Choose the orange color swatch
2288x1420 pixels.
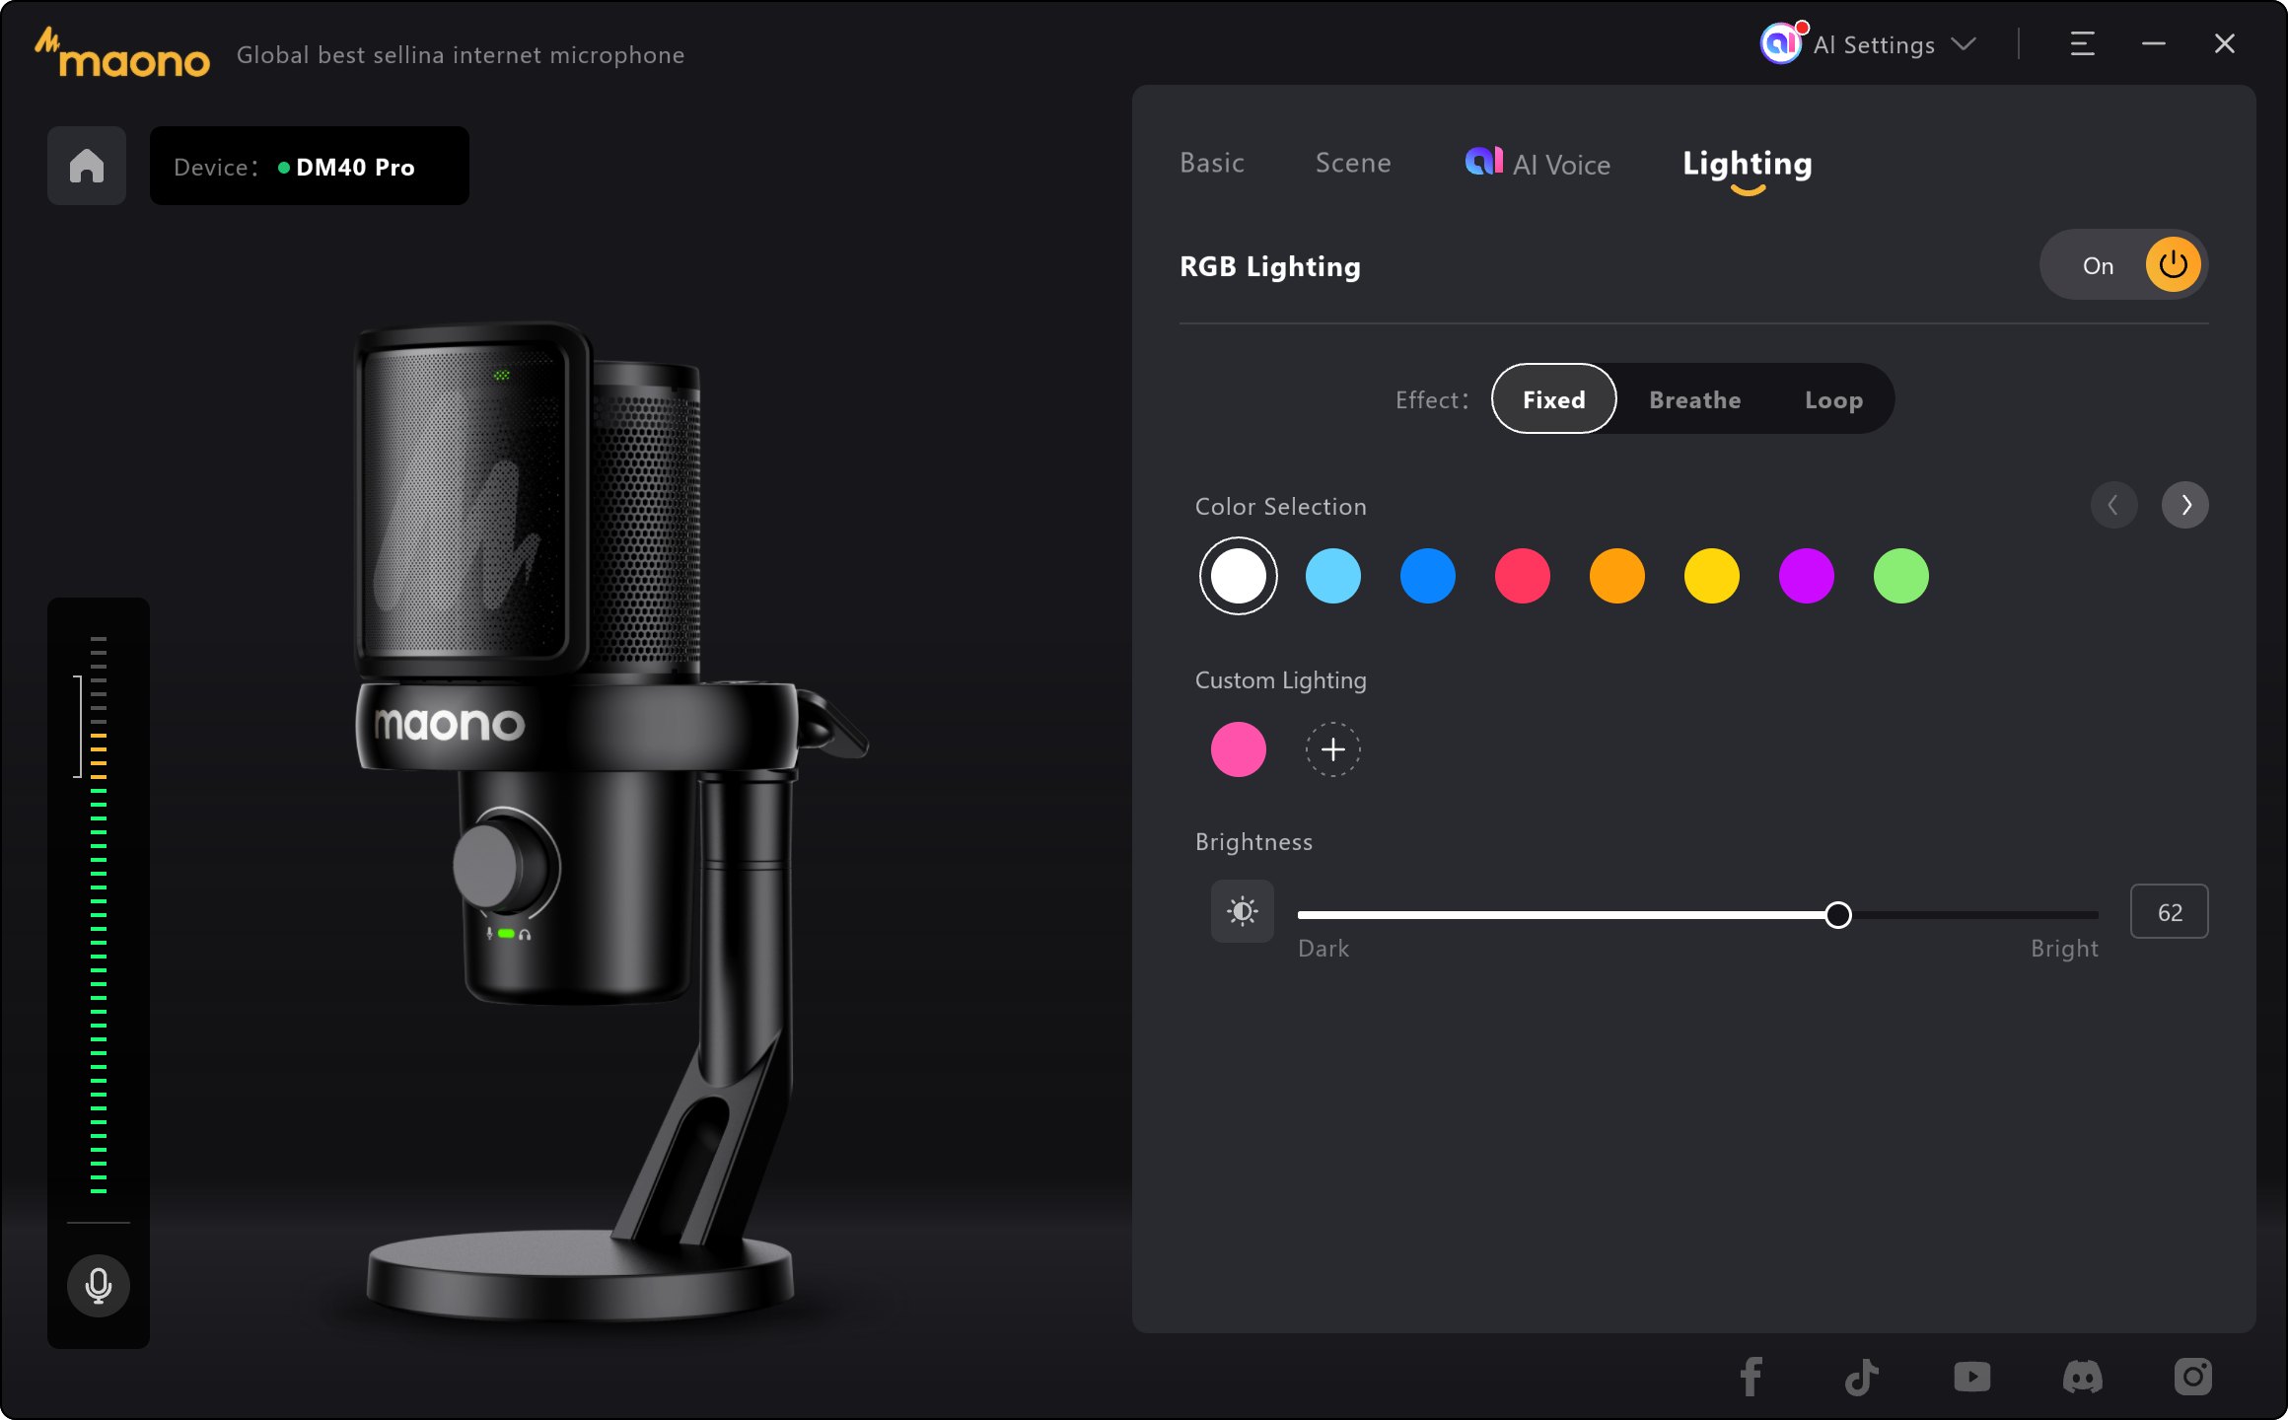pos(1617,576)
